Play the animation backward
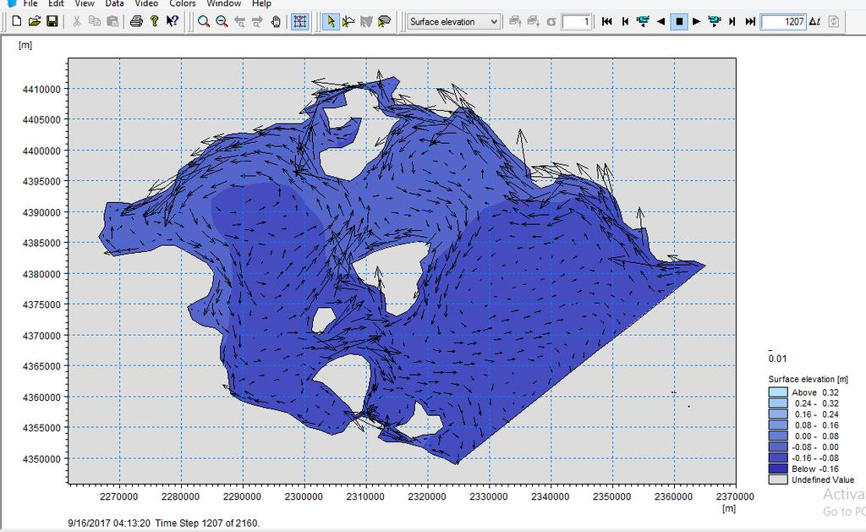The width and height of the screenshot is (866, 532). [660, 21]
